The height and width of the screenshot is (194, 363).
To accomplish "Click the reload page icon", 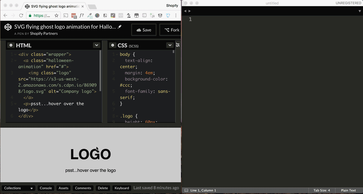I will [21, 15].
